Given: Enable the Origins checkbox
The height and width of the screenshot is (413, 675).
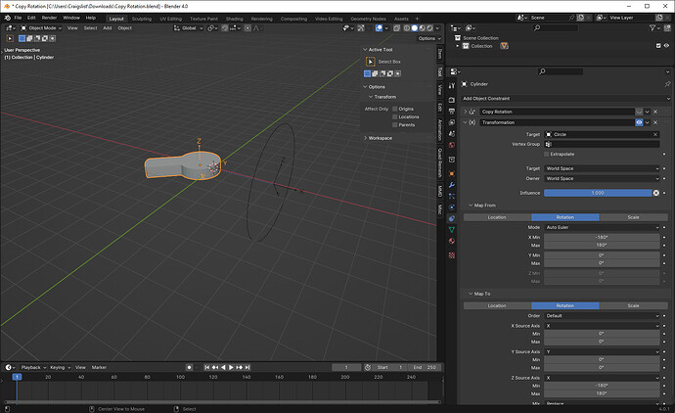Looking at the screenshot, I should [x=395, y=109].
